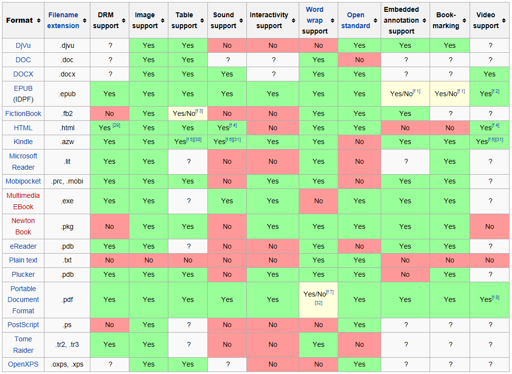Select the .prc, .mobi extension cell
This screenshot has width=512, height=374.
point(67,181)
